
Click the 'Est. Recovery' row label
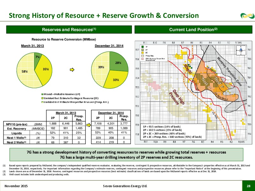[17, 129]
